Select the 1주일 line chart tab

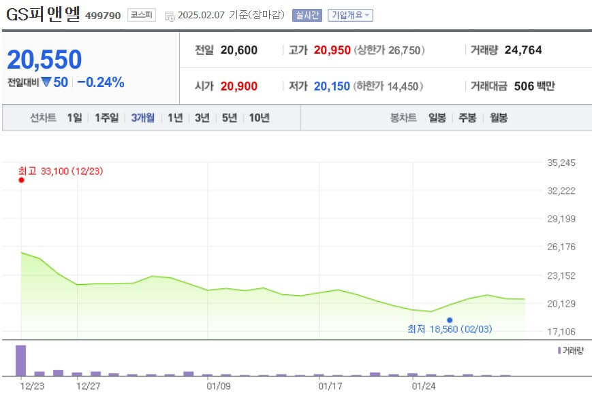[x=106, y=118]
